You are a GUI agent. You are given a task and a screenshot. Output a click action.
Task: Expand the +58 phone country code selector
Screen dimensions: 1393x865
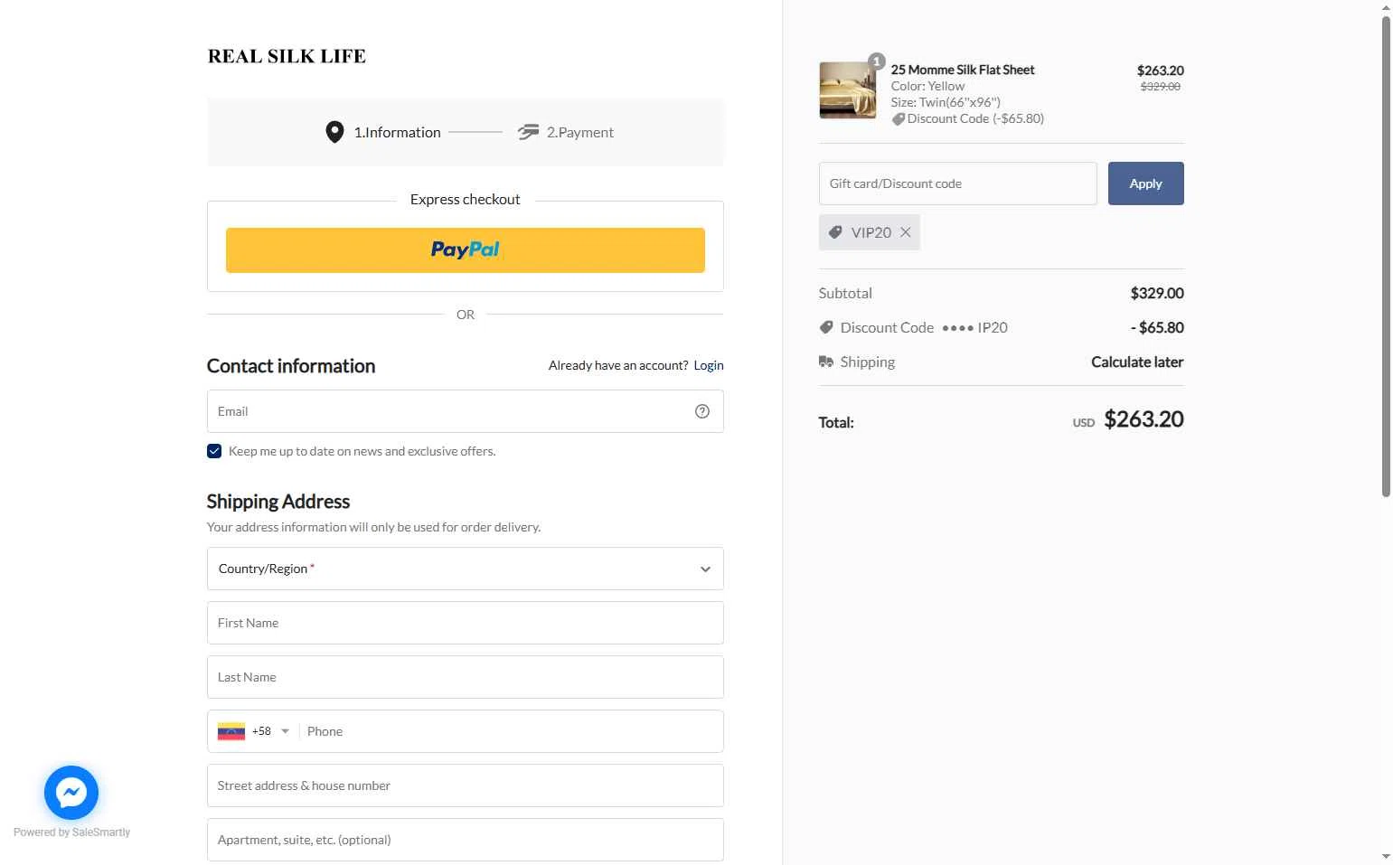(270, 731)
